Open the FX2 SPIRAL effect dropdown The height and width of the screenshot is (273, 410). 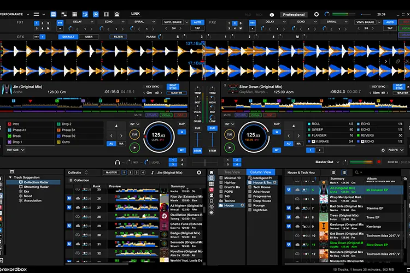345,22
